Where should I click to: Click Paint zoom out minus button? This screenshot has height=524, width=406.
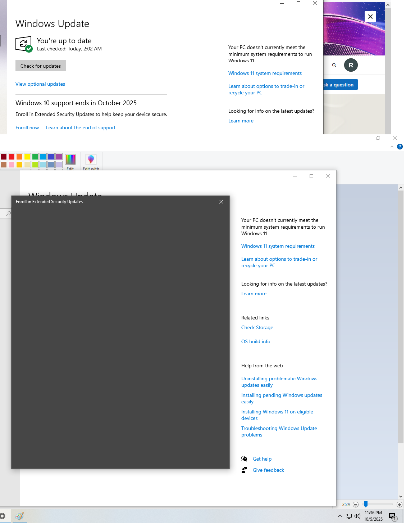point(356,505)
